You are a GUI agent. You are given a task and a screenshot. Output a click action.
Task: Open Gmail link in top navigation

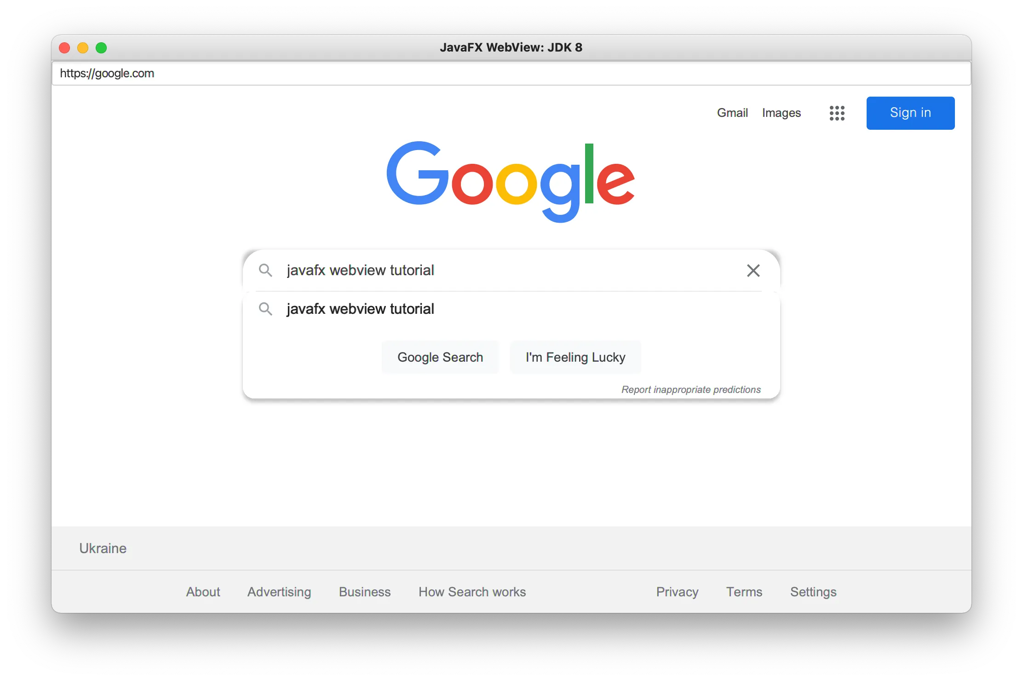coord(731,112)
